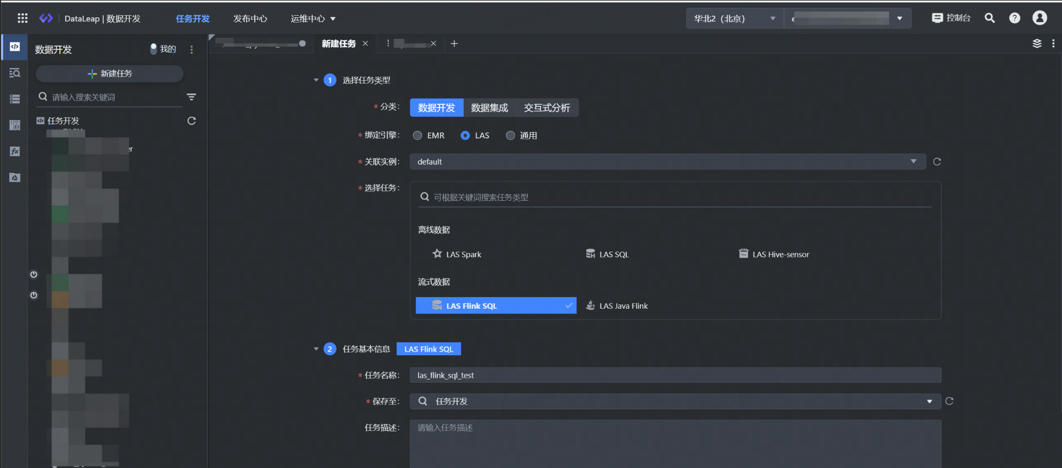Viewport: 1062px width, 468px height.
Task: Refresh the 任务开发 tree
Action: point(192,121)
